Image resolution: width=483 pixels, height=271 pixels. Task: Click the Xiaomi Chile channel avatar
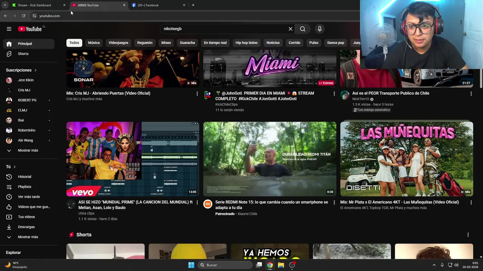[x=208, y=204]
